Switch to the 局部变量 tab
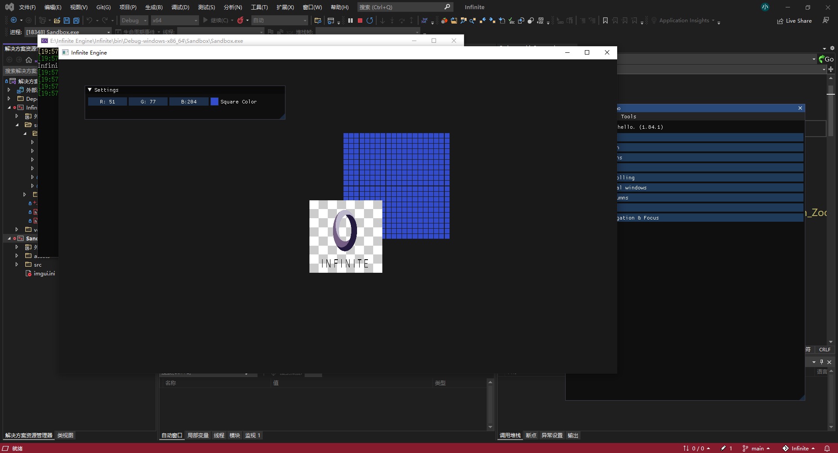 tap(198, 436)
